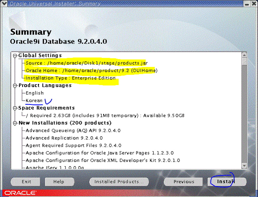Select the Korean language row
Image resolution: width=258 pixels, height=197 pixels.
pos(34,100)
